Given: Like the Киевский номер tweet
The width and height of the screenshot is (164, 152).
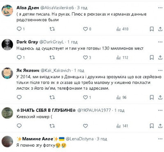Looking at the screenshot, I should point(85,126).
